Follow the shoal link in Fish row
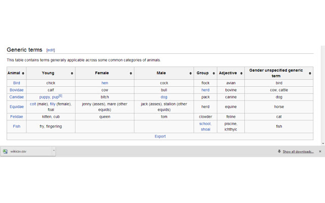This screenshot has height=203, width=325. click(205, 129)
